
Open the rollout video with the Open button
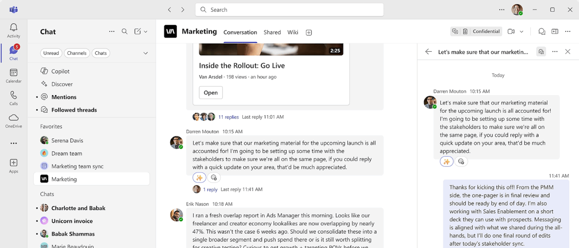211,93
